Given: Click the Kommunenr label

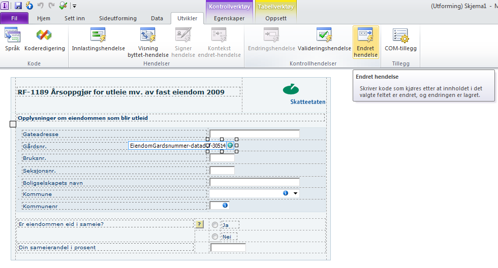Looking at the screenshot, I should [x=40, y=206].
